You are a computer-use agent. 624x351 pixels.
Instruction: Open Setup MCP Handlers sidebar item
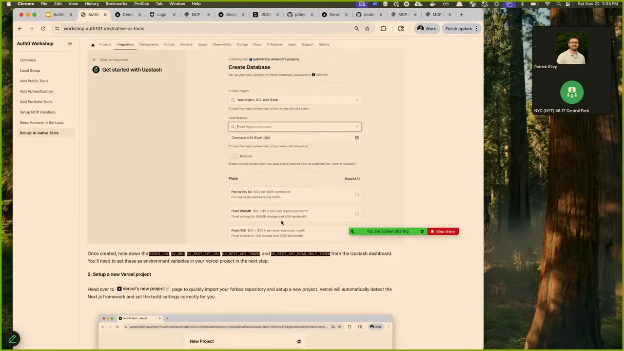point(38,112)
